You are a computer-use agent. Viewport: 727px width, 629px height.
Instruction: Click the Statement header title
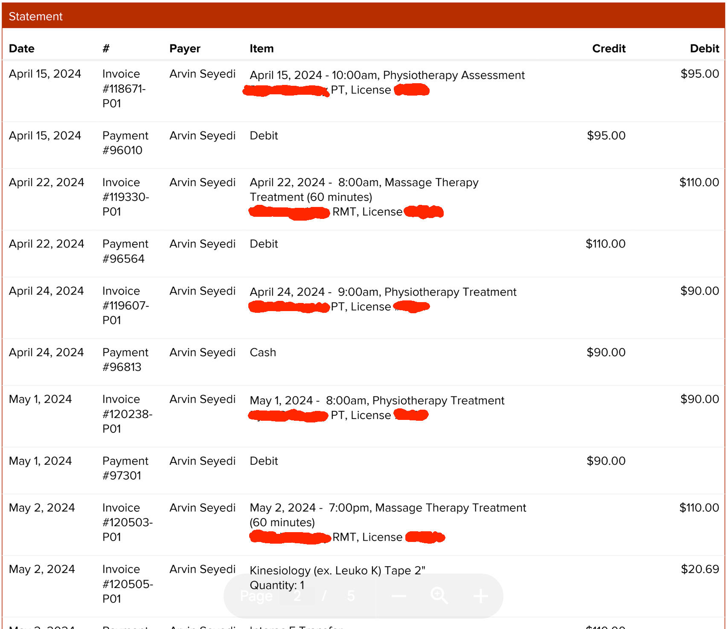(x=35, y=16)
